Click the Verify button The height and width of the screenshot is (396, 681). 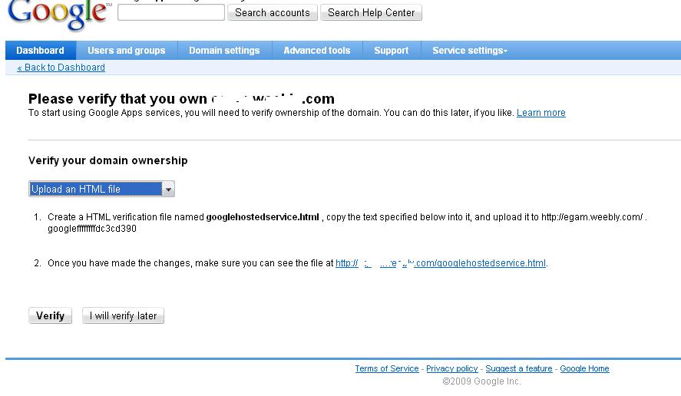pos(51,315)
